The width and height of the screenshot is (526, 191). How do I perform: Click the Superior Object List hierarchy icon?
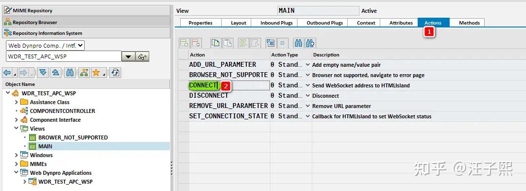coord(84,73)
